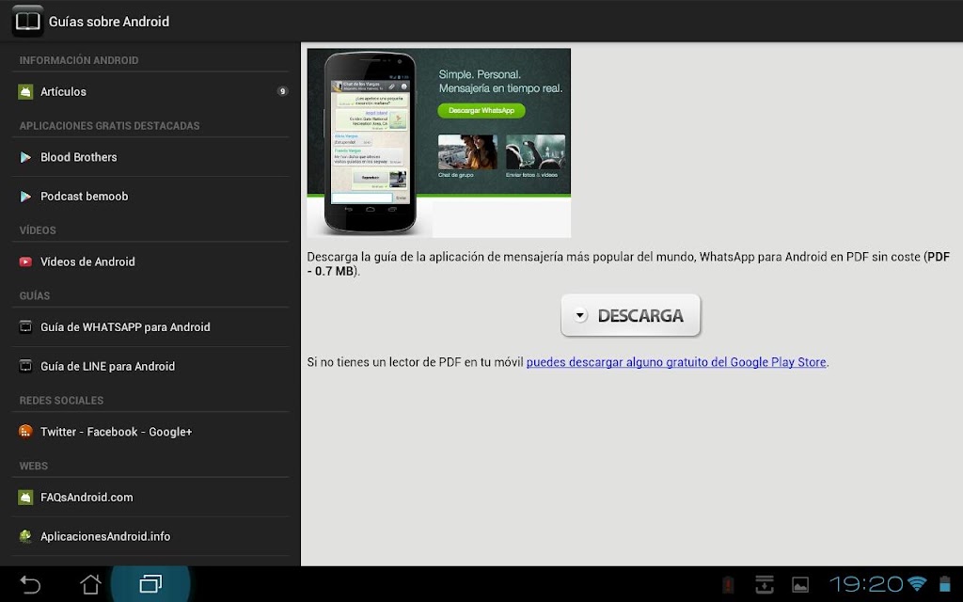Tap the Wi-Fi status icon
This screenshot has height=602, width=963.
pos(918,583)
